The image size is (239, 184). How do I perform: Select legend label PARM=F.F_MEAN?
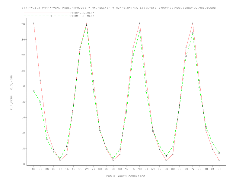click(x=82, y=16)
